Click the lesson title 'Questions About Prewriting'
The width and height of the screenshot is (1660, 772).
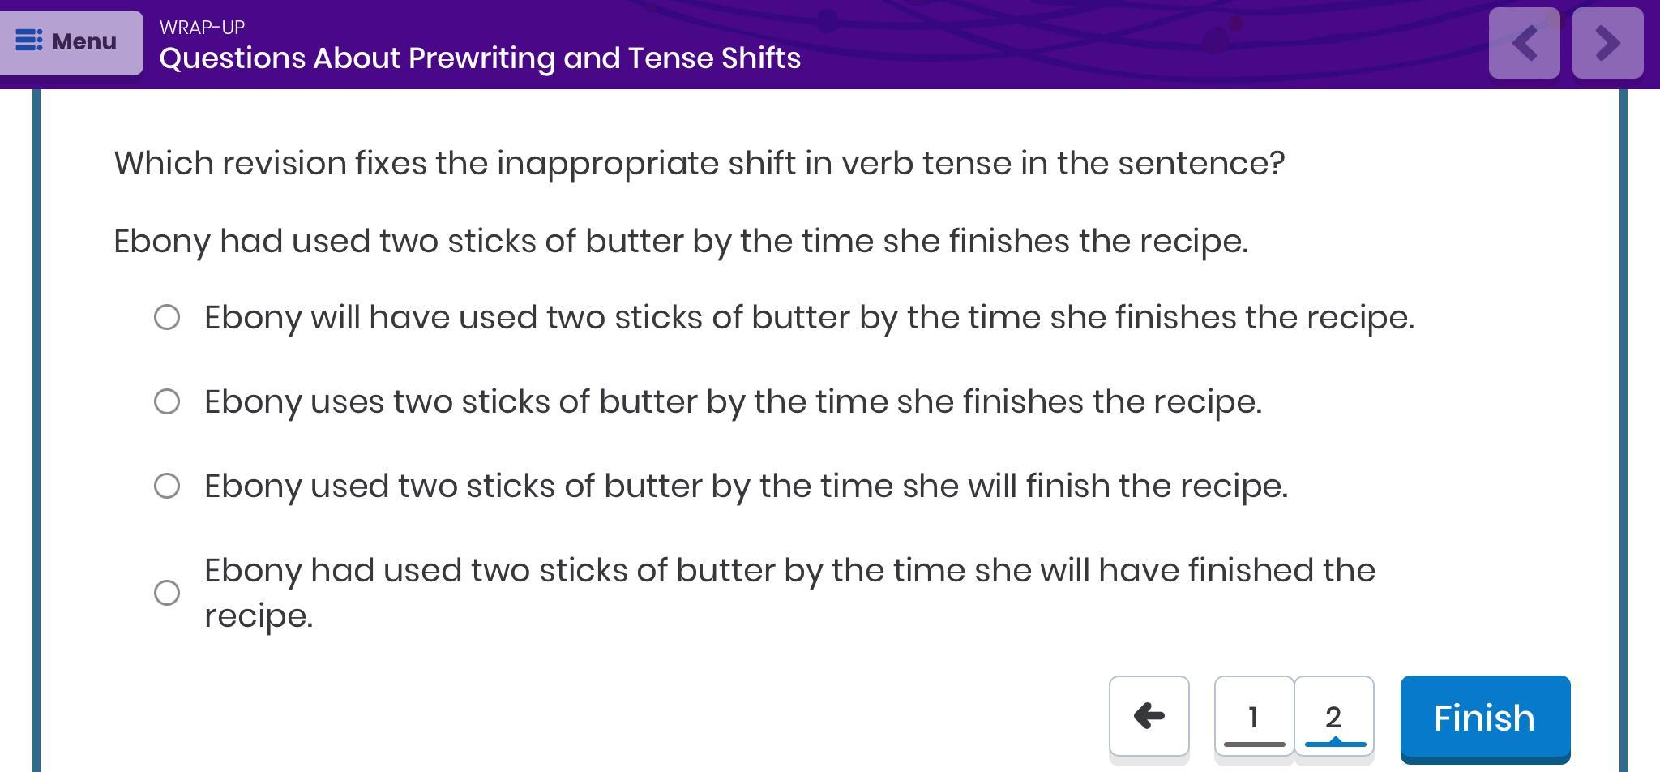click(x=480, y=58)
